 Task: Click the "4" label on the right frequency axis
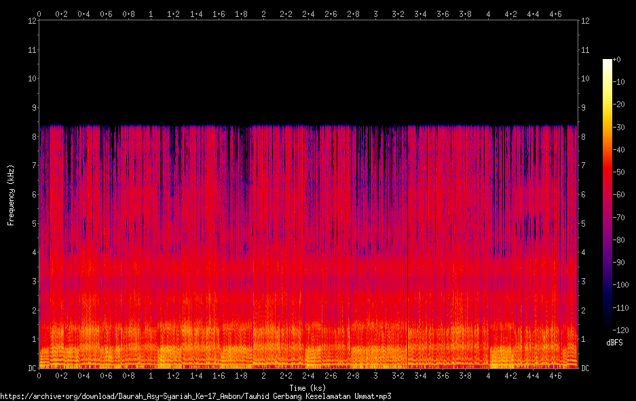pos(583,252)
